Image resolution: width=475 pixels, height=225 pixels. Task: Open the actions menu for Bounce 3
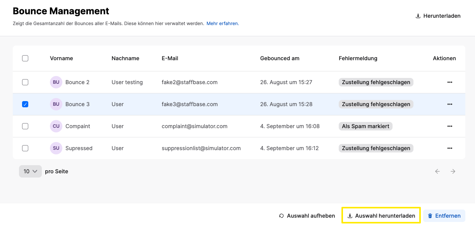point(450,104)
